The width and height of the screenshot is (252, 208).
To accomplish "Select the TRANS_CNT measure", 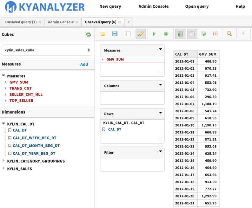I will point(20,88).
